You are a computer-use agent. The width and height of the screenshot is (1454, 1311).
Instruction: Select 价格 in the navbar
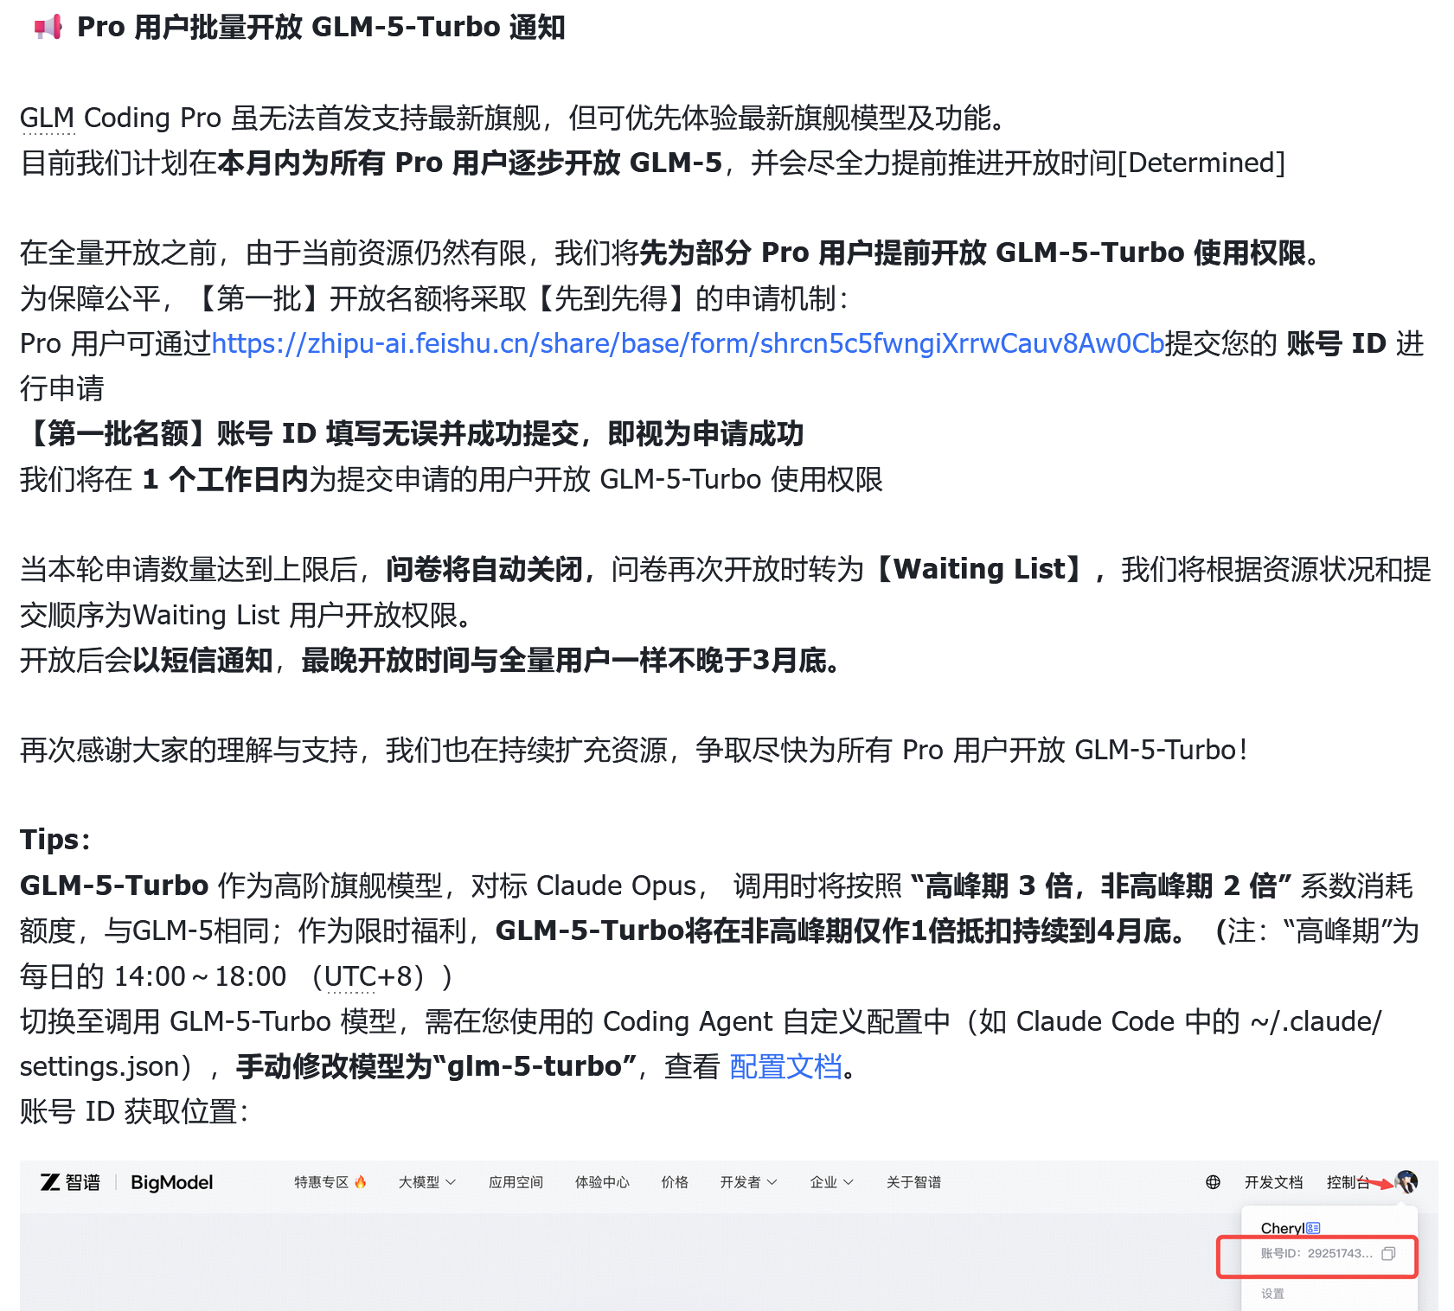pyautogui.click(x=675, y=1182)
